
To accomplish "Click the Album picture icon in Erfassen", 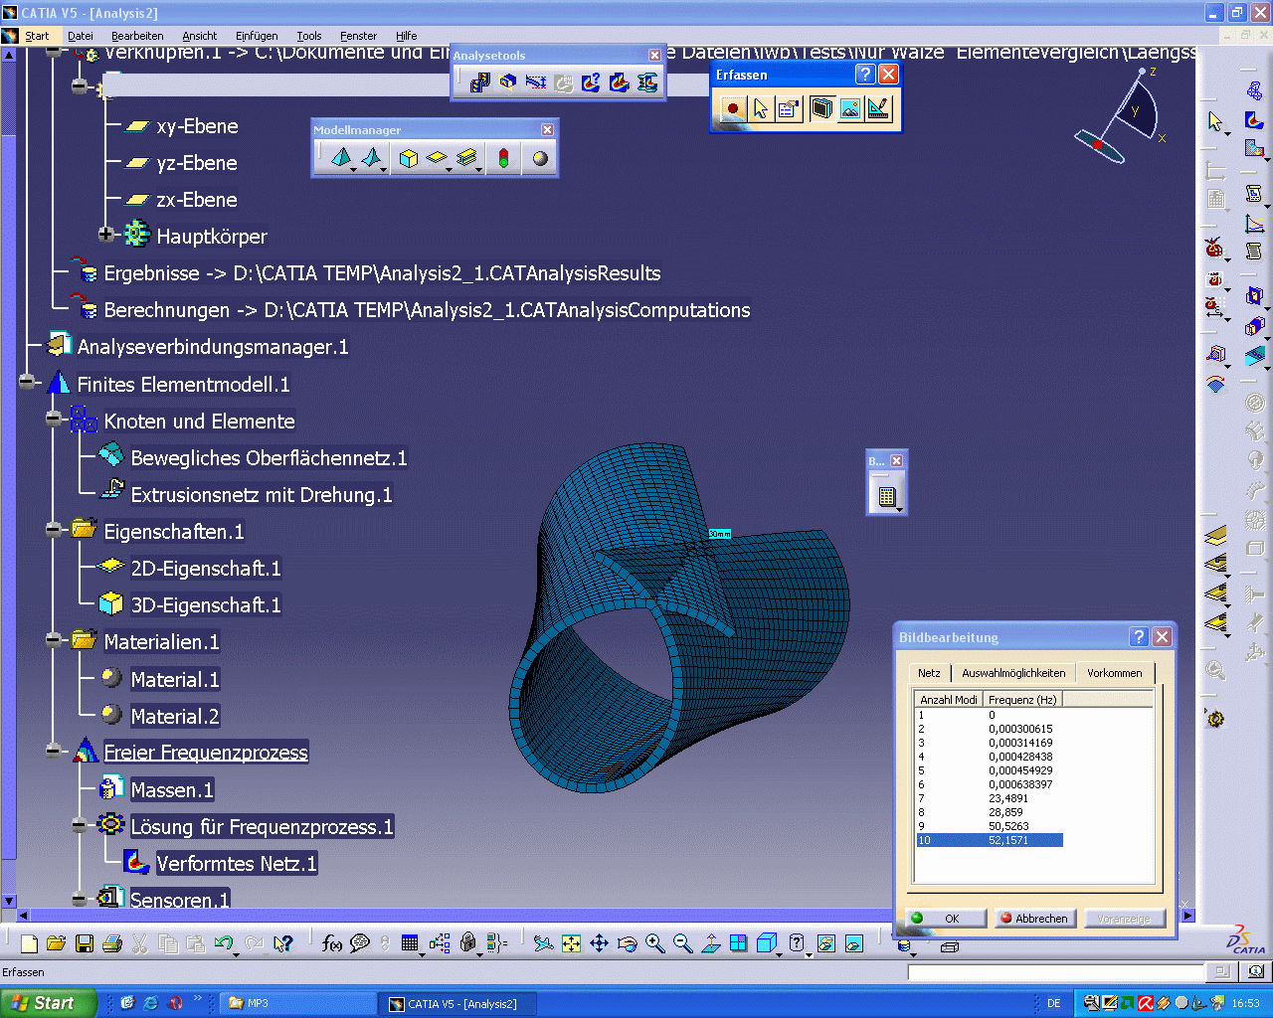I will point(850,108).
